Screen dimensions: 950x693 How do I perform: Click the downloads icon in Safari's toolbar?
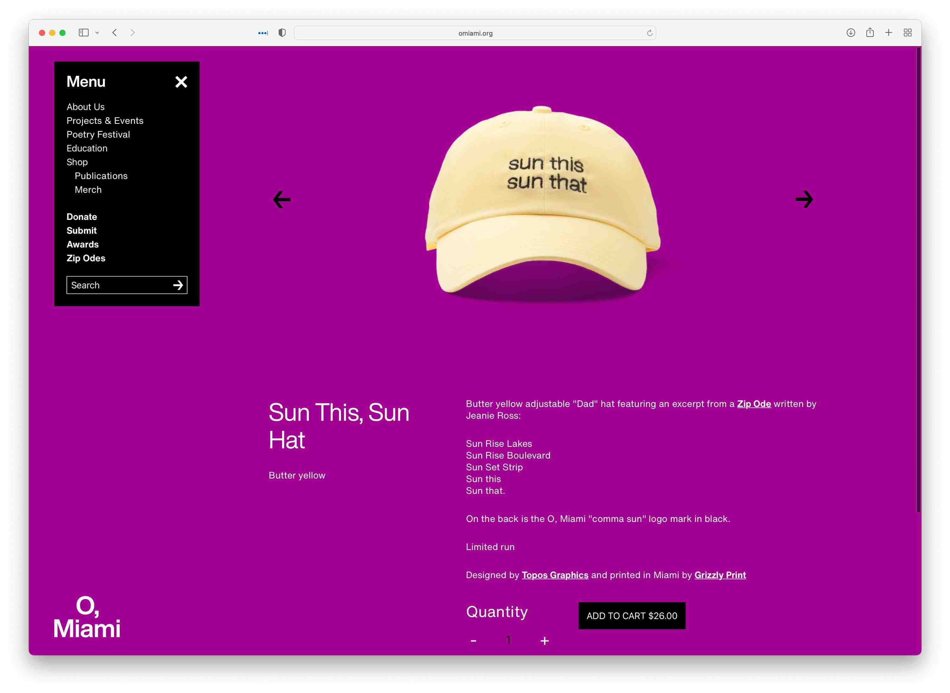click(851, 32)
